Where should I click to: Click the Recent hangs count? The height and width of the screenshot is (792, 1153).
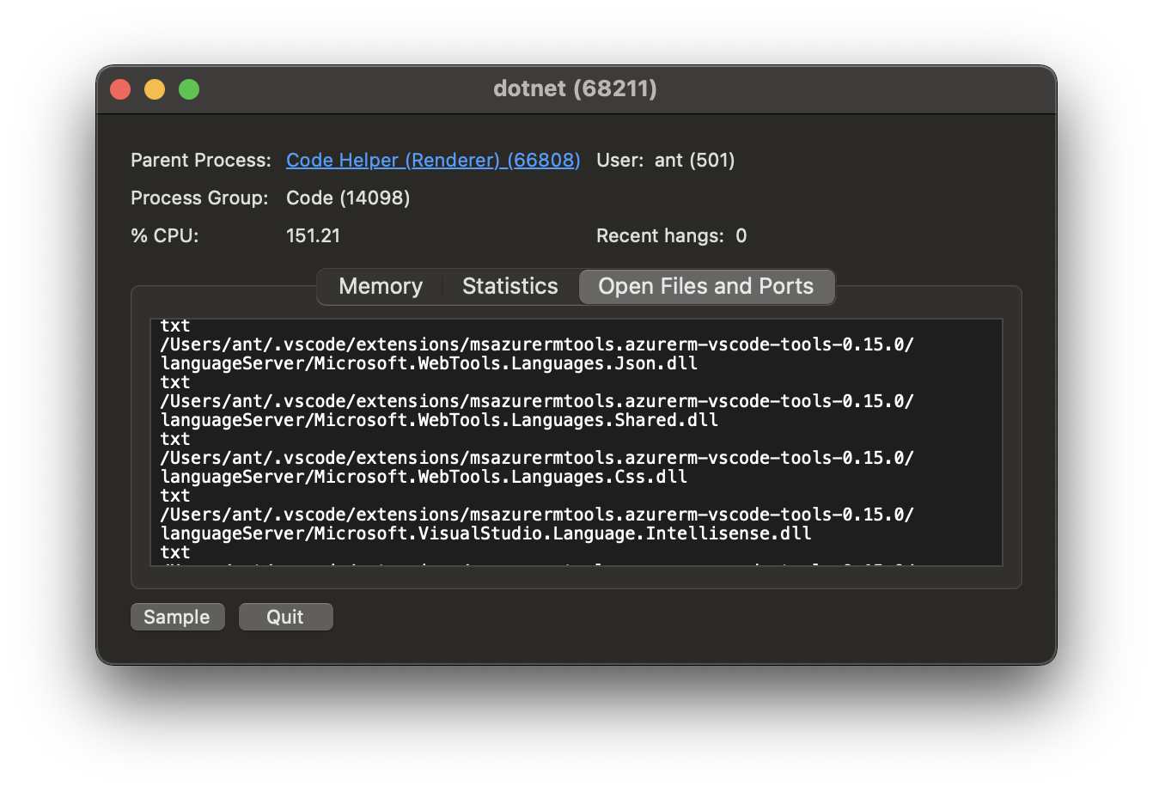[x=741, y=235]
